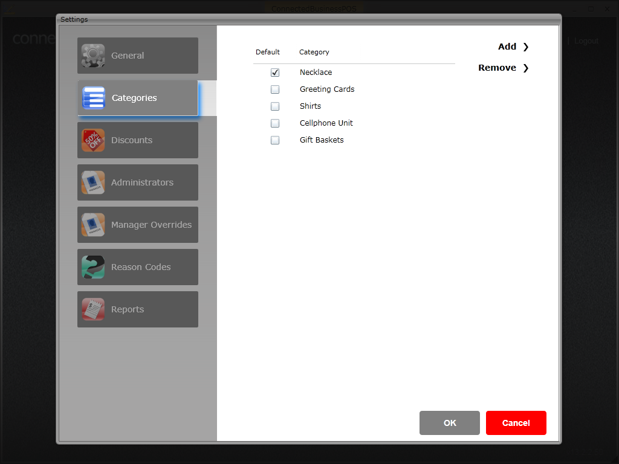619x464 pixels.
Task: Click the Discounts 50% off icon
Action: pos(93,140)
